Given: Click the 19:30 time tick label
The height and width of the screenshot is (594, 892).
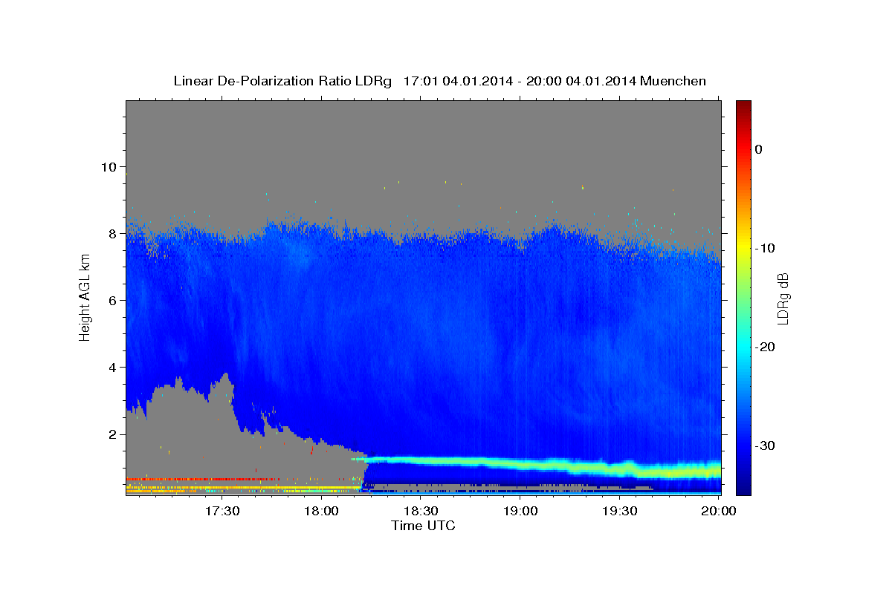Looking at the screenshot, I should point(619,511).
